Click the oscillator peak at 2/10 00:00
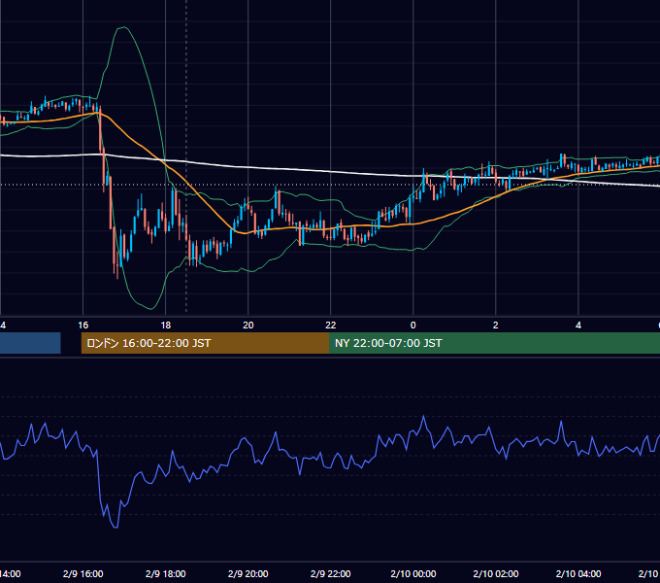This screenshot has width=660, height=583. pos(424,416)
